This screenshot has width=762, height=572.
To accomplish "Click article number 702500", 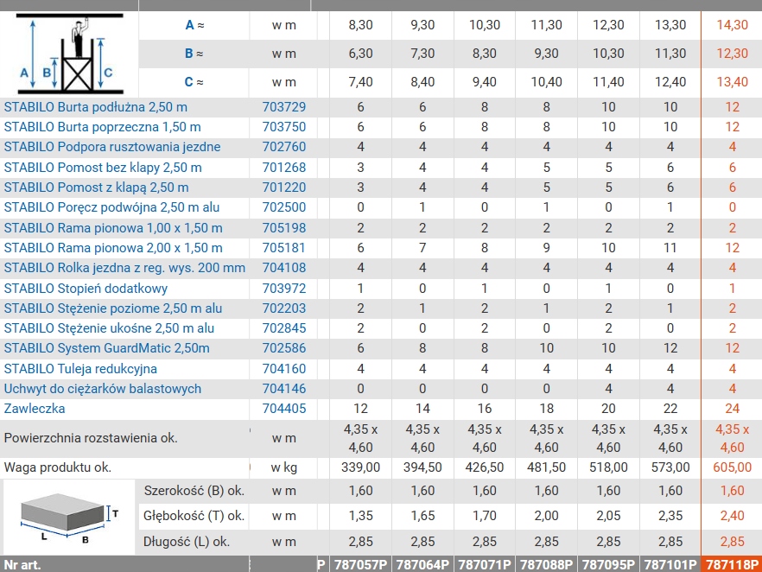I will (284, 207).
